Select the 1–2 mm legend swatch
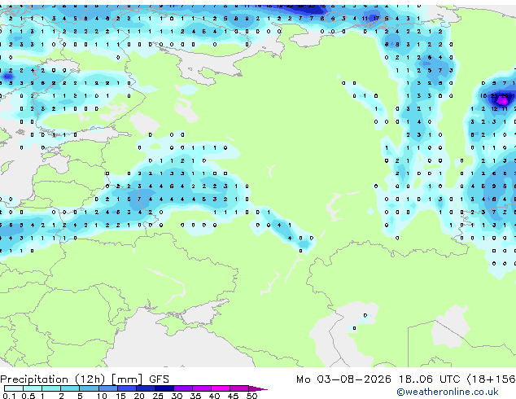516x399 pixels. coord(51,388)
